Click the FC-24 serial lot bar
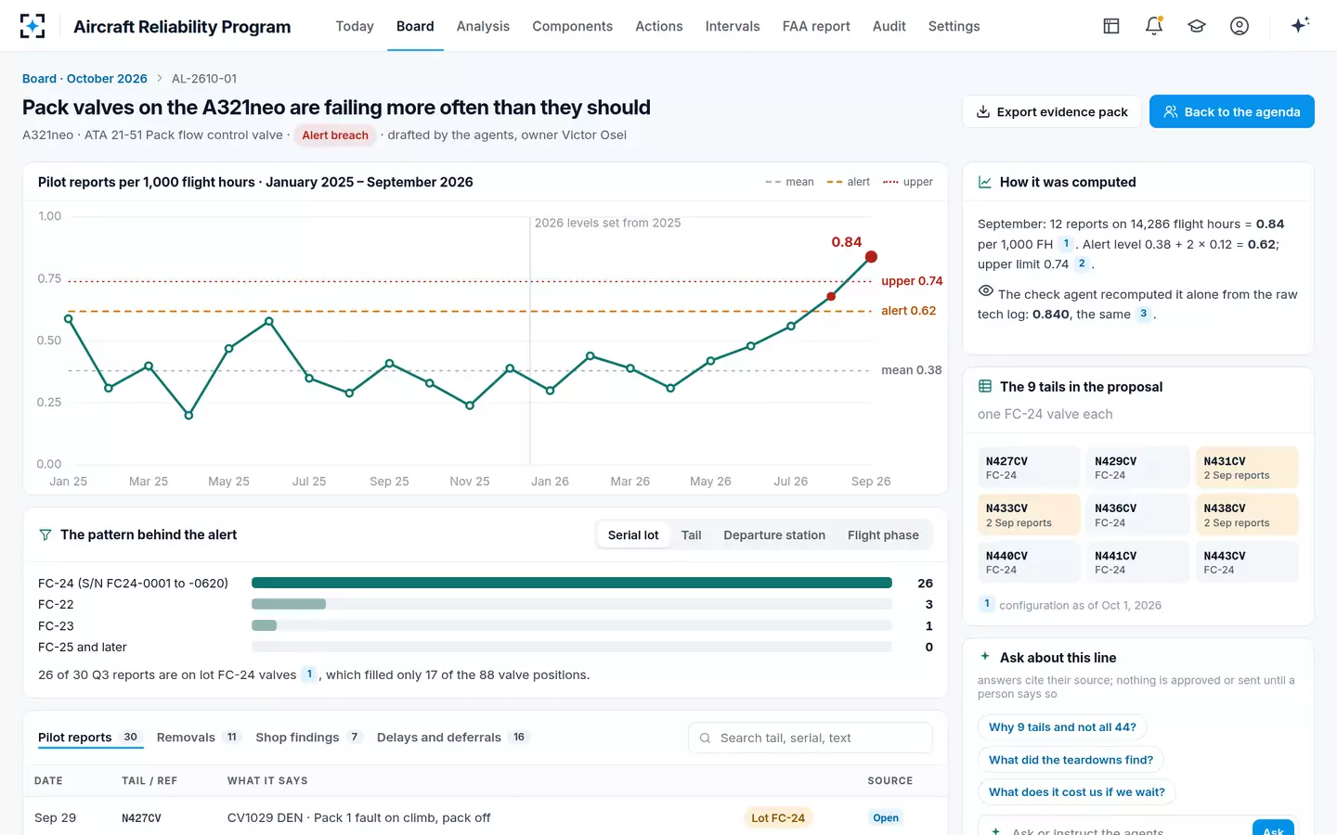 click(x=572, y=583)
